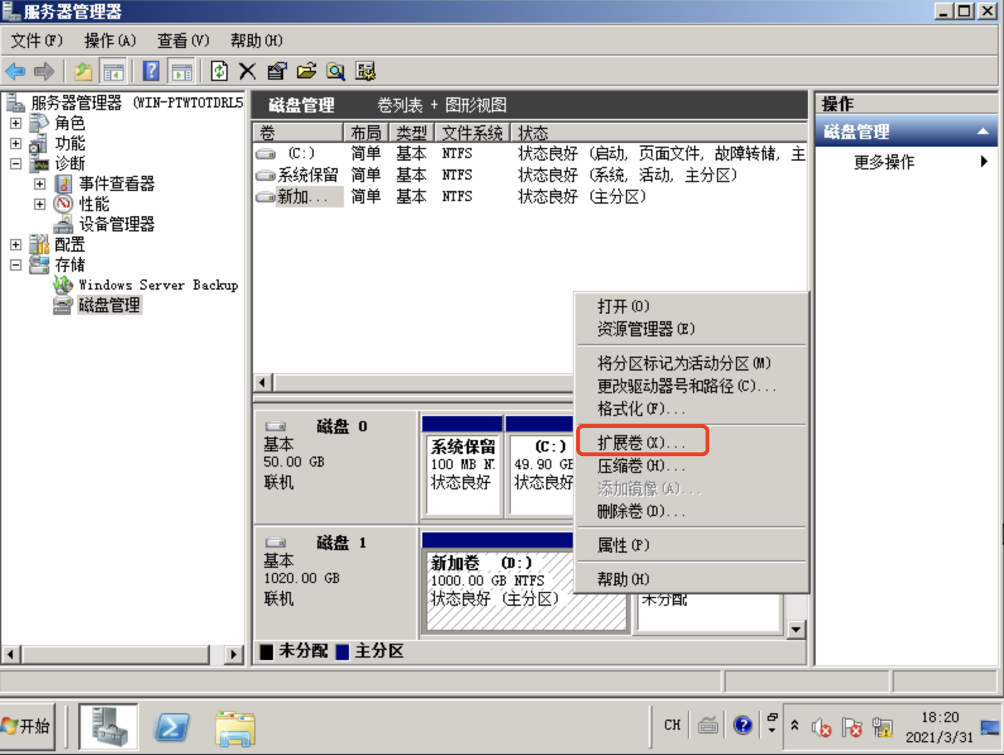Click the 文件系统 column header
The height and width of the screenshot is (755, 1004).
pyautogui.click(x=472, y=133)
